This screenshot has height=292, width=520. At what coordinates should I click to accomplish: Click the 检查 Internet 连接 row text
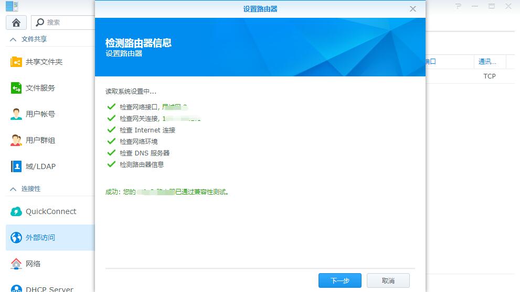147,130
